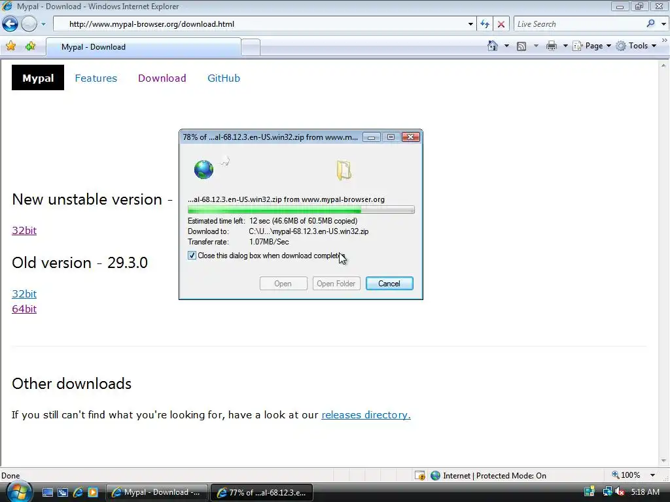Open the Windows Start orb
Screen dimensions: 670x502
(19, 493)
